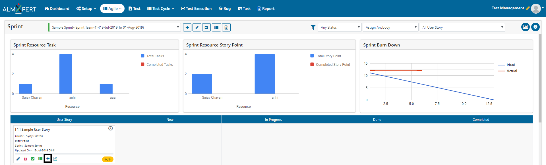Click the Test Management project name
Screen dimensions: 546x165
click(x=508, y=8)
